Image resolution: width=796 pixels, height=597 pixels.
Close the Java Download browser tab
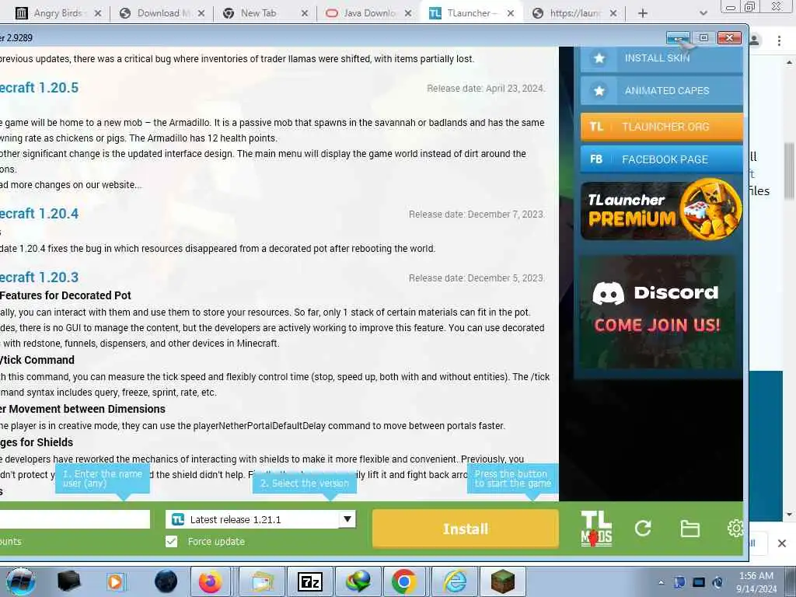tap(408, 13)
